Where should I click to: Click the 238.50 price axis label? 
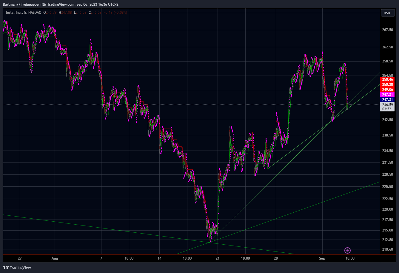(387, 135)
